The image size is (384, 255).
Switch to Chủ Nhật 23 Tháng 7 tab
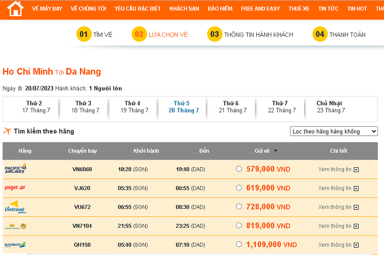(x=331, y=107)
